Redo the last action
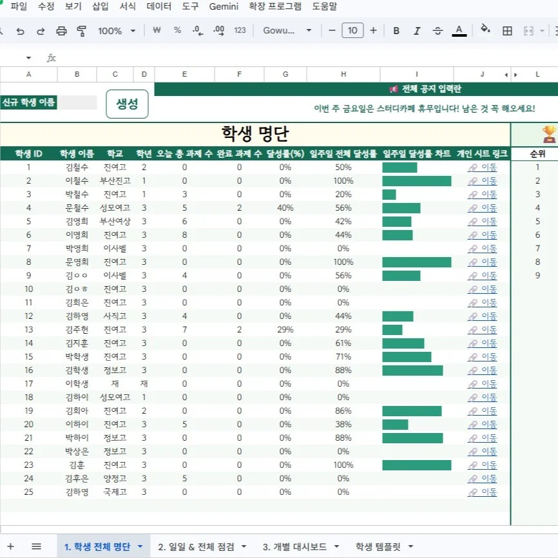558x558 pixels. coord(41,31)
